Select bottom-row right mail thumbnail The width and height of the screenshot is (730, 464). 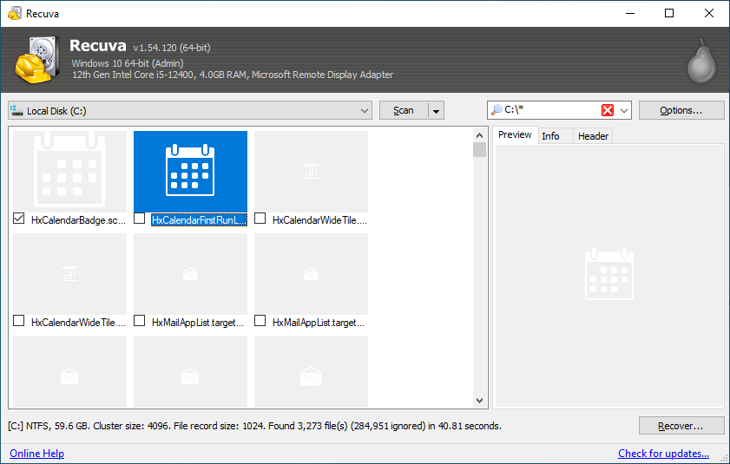point(311,371)
